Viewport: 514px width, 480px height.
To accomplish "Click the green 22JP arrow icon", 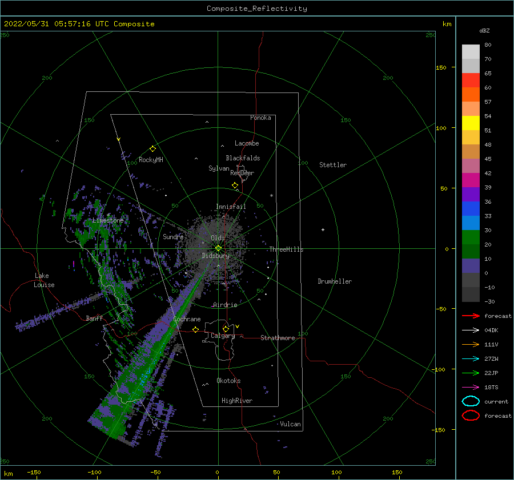I will [x=471, y=373].
